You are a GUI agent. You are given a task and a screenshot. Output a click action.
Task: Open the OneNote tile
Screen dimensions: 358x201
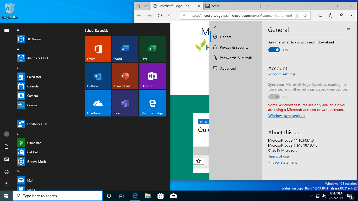pos(153,76)
